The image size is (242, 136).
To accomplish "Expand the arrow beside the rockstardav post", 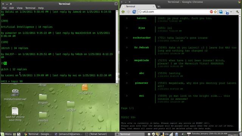I will tap(127, 38).
